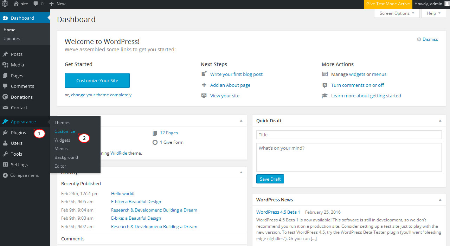Click the circle icon beside 1 Give Form
450x246 pixels.
pos(155,142)
